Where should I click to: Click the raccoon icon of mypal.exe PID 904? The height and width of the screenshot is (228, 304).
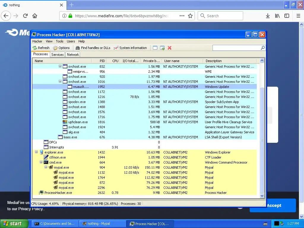(x=51, y=167)
